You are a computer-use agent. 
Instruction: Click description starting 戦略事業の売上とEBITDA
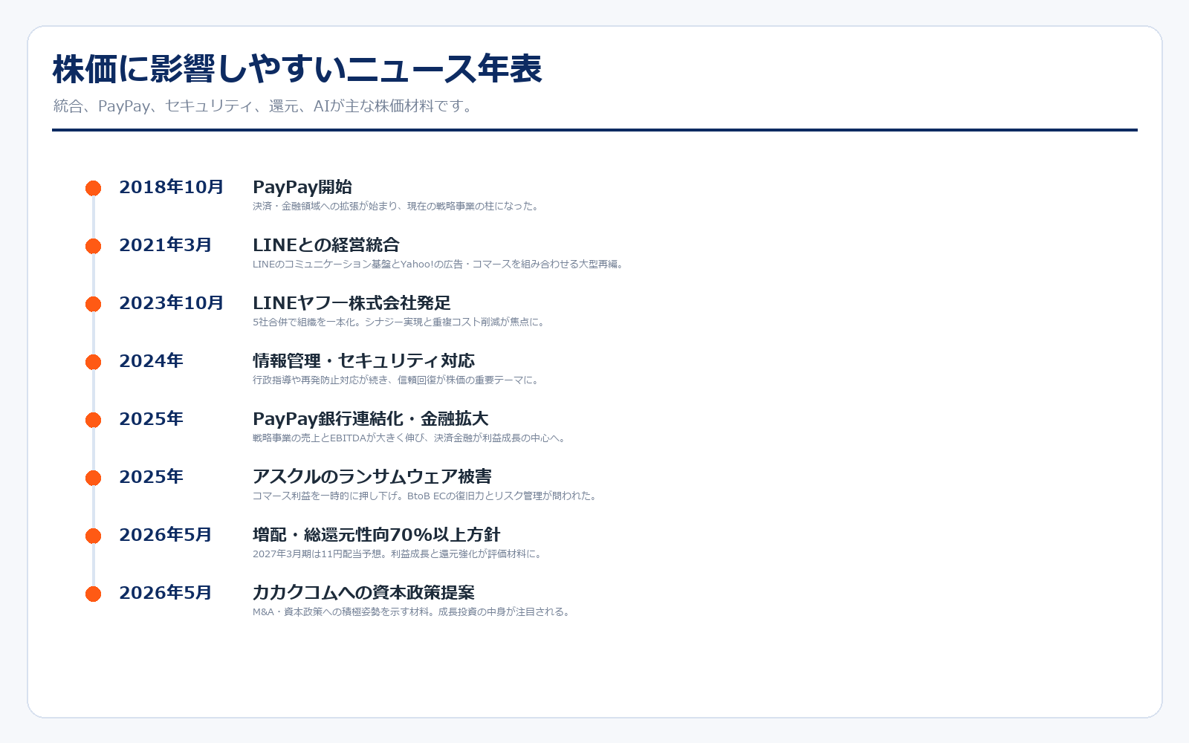pos(409,438)
